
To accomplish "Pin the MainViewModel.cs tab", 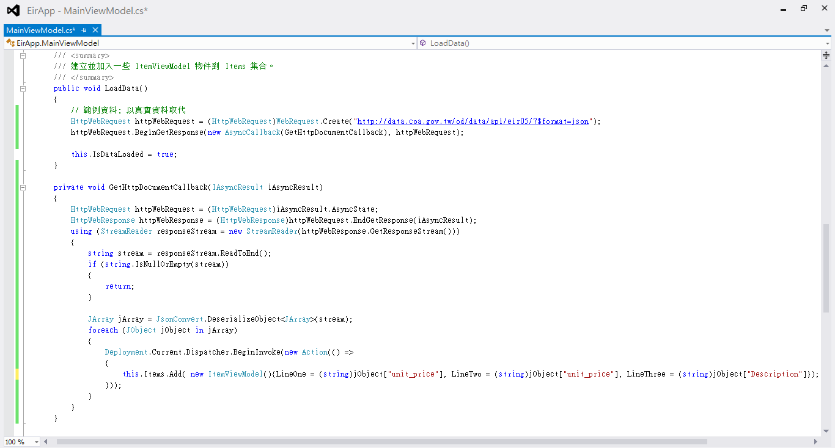I will (84, 30).
